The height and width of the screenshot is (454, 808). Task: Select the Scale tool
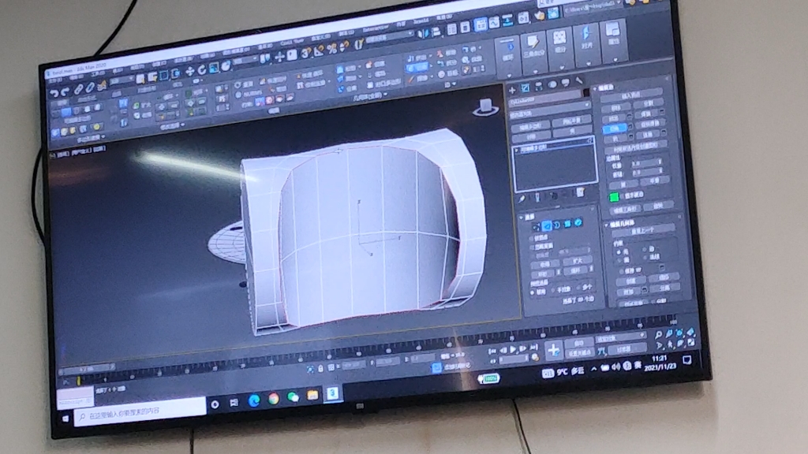click(x=213, y=68)
